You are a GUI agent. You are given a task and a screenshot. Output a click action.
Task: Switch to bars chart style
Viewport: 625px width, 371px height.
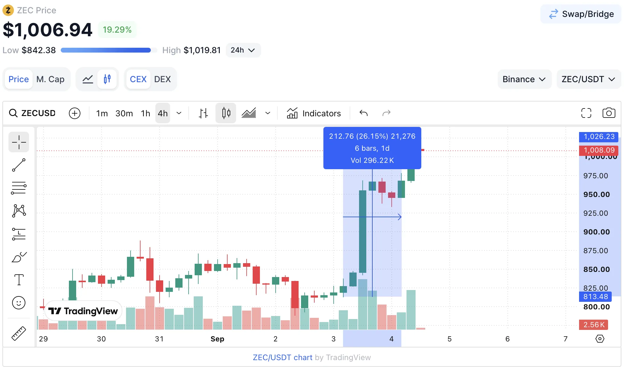(x=203, y=113)
